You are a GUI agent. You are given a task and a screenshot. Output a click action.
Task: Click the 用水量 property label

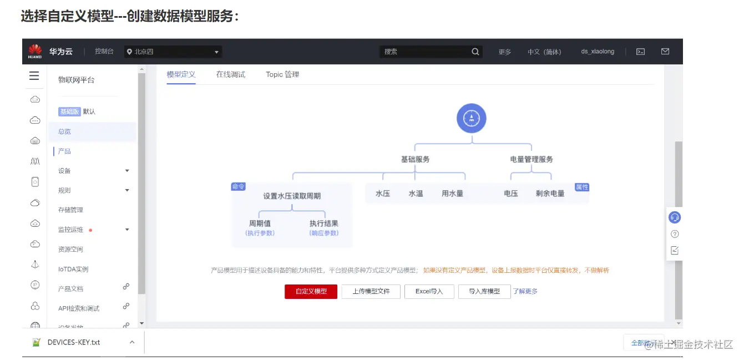453,194
